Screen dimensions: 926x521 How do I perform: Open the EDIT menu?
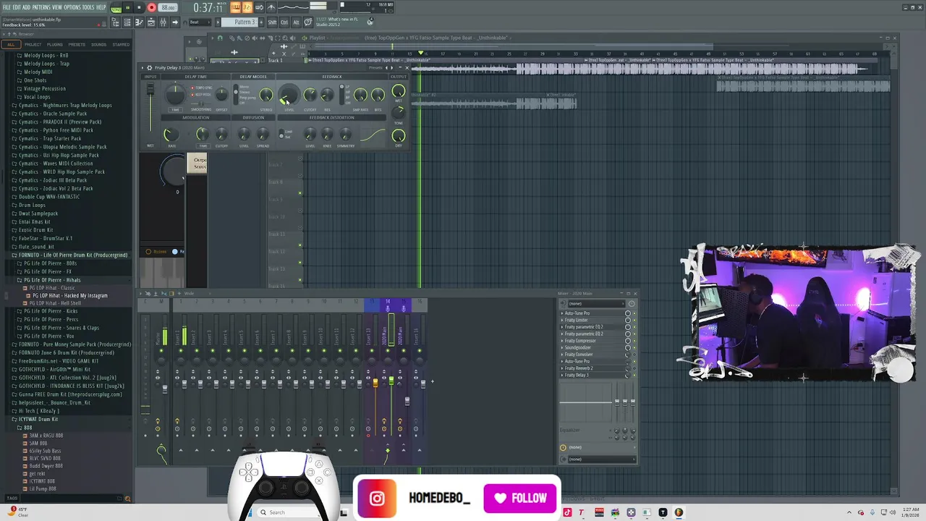click(x=17, y=7)
